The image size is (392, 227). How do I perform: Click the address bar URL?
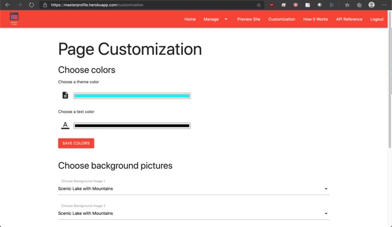[97, 5]
